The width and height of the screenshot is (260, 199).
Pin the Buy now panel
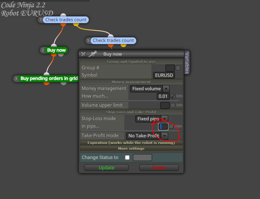[x=92, y=54]
